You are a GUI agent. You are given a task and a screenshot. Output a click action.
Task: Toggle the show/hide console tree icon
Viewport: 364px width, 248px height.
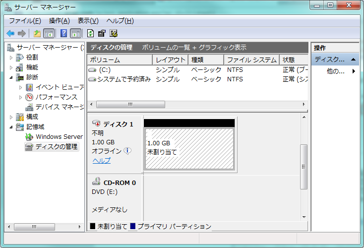click(x=49, y=33)
